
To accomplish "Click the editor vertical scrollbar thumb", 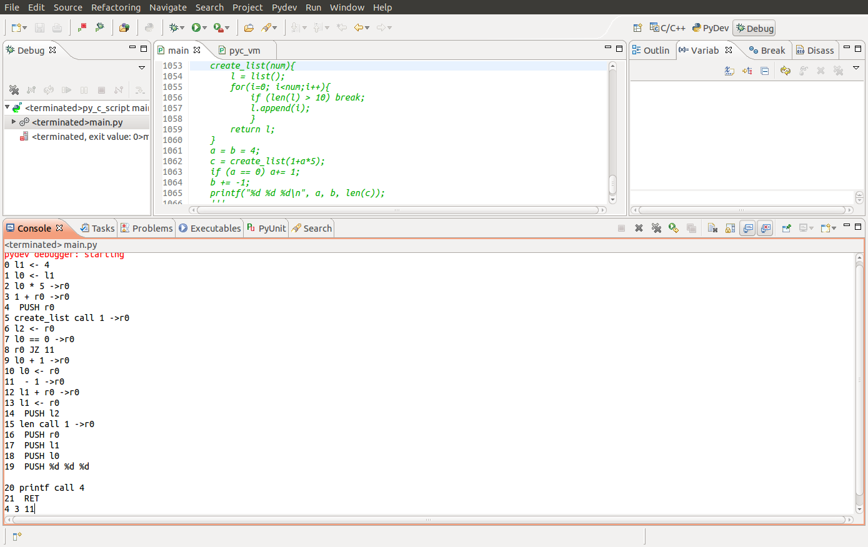I will pos(612,184).
